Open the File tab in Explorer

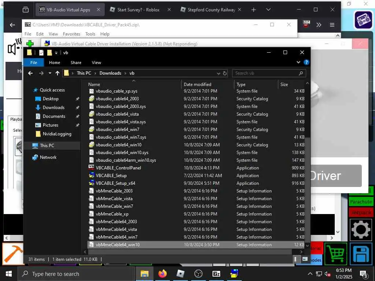click(34, 63)
